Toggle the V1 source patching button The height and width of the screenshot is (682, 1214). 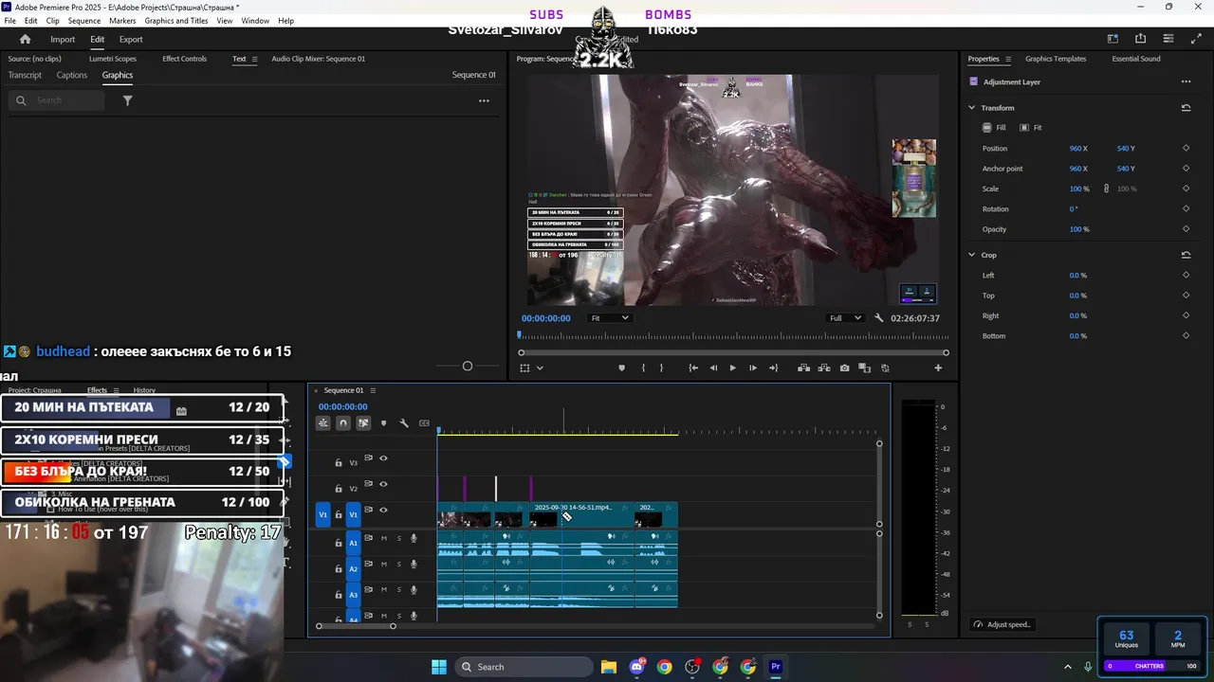[322, 514]
